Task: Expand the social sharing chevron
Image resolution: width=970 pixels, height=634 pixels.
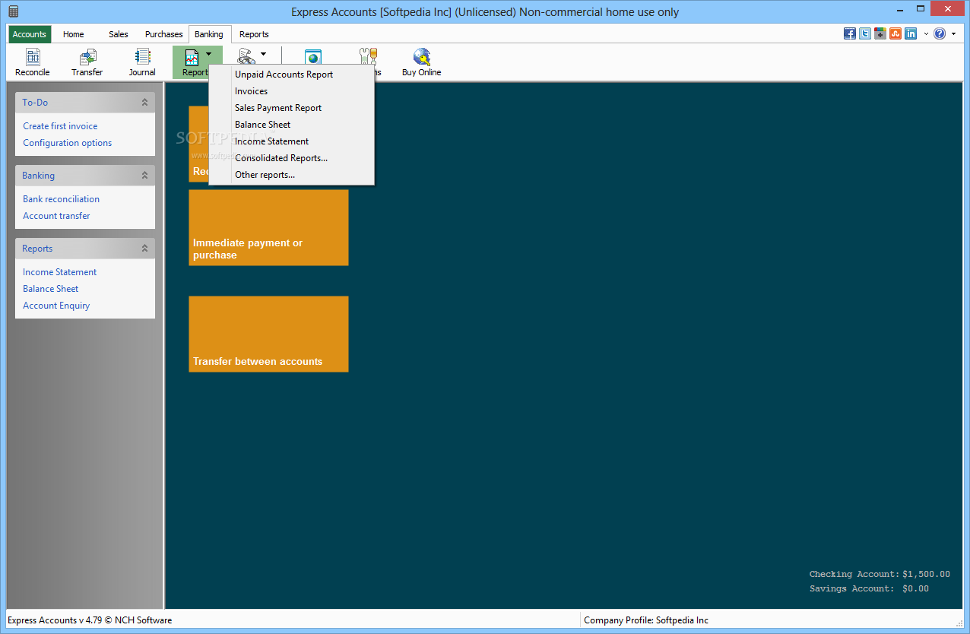Action: (926, 34)
